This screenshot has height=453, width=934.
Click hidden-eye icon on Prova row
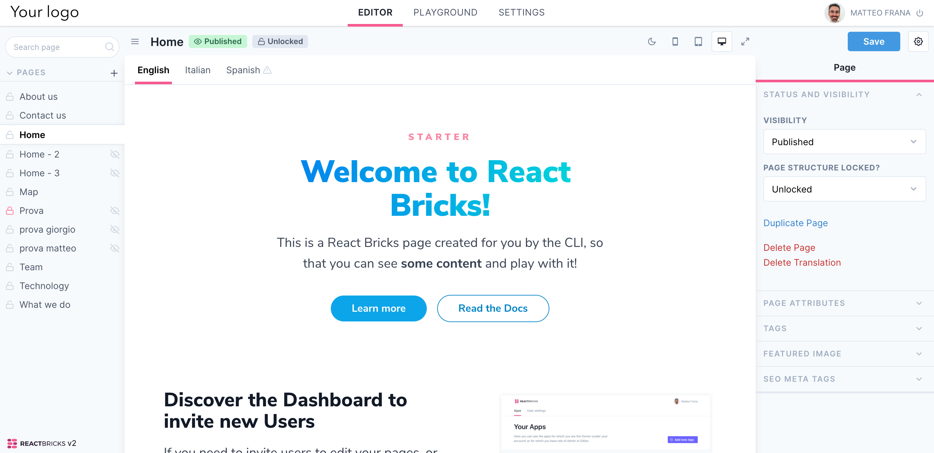coord(114,211)
